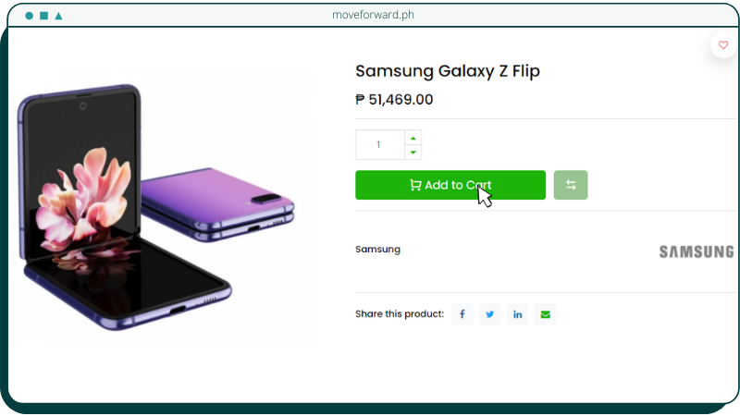Viewport: 740px width, 416px height.
Task: Click the Samsung Galaxy Z Flip title
Action: (447, 71)
